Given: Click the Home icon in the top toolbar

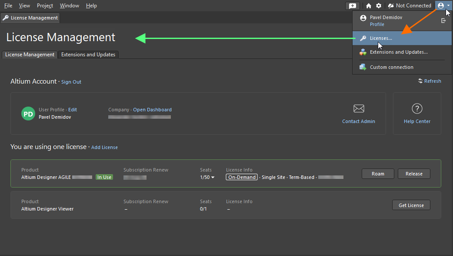Looking at the screenshot, I should tap(368, 6).
